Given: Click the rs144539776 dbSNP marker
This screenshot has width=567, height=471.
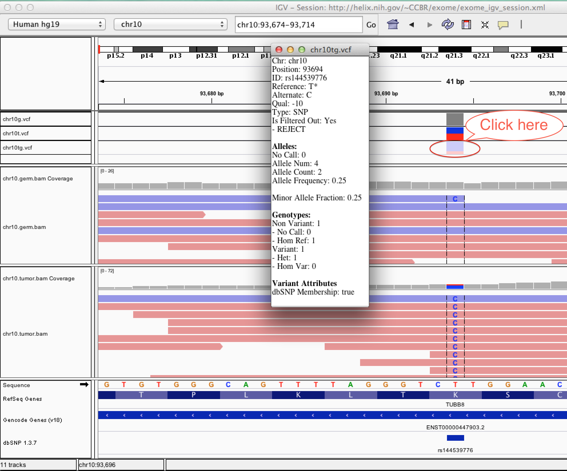Looking at the screenshot, I should [x=454, y=437].
